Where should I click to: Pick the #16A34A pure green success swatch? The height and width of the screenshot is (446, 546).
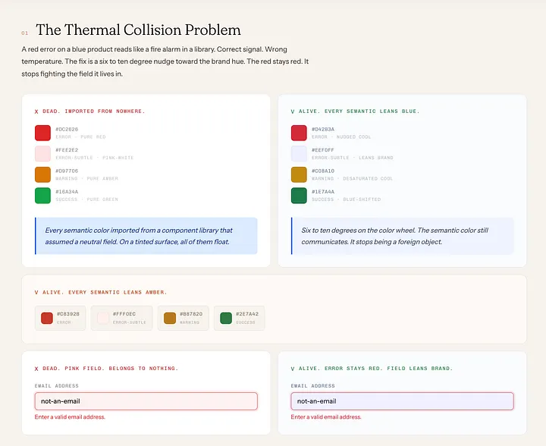pyautogui.click(x=42, y=196)
